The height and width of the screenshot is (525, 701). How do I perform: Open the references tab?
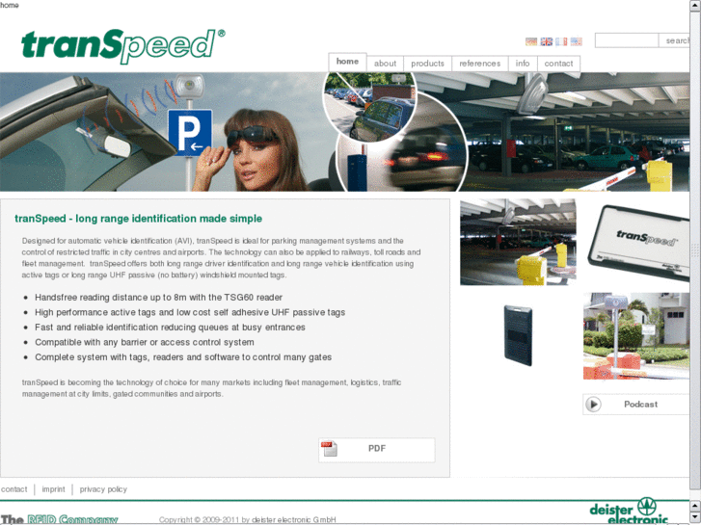479,64
